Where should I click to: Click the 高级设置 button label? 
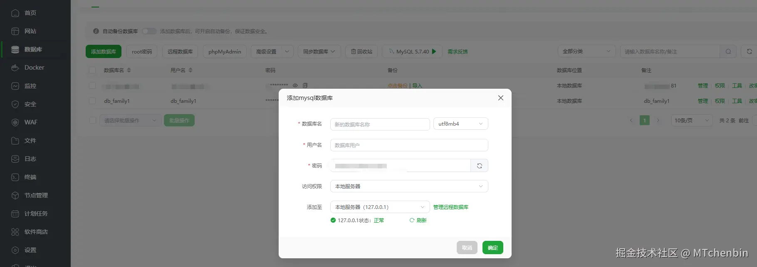click(x=266, y=51)
